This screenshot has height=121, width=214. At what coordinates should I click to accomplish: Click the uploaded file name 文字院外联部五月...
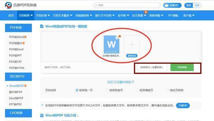click(111, 56)
